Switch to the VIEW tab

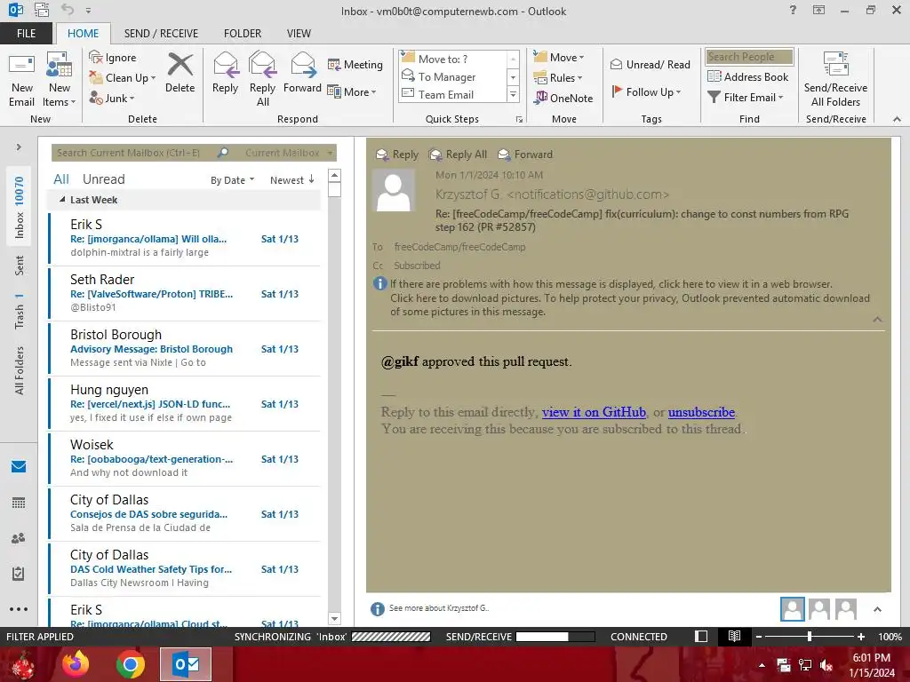point(299,34)
